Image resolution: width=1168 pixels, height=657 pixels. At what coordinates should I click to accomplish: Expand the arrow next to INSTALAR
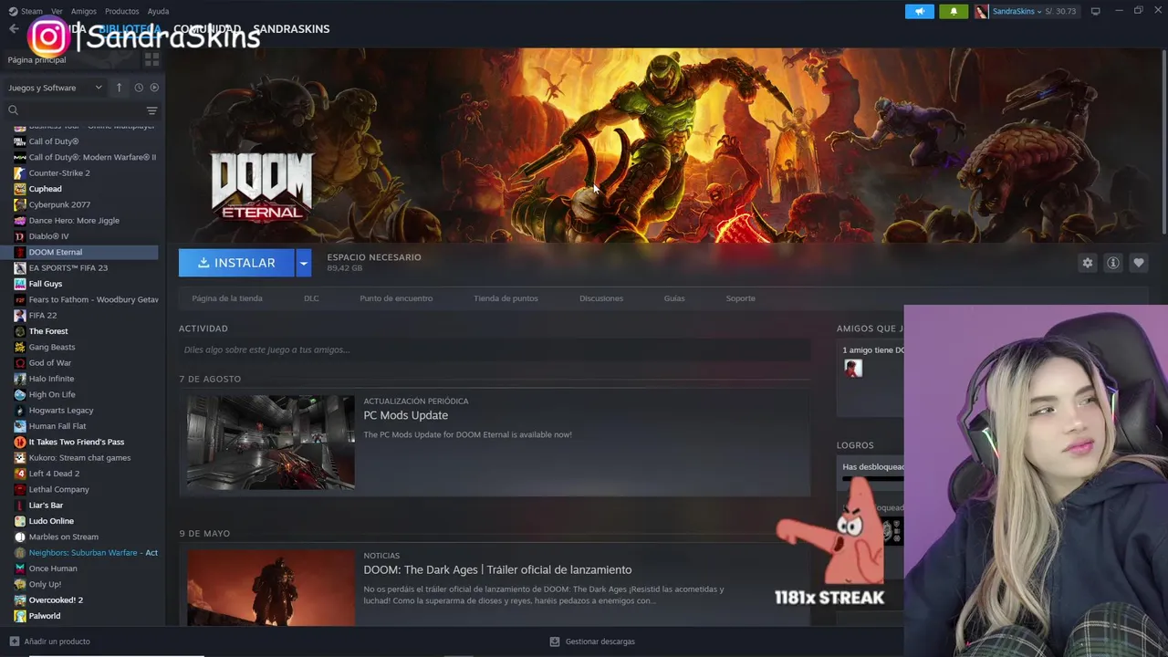[304, 263]
